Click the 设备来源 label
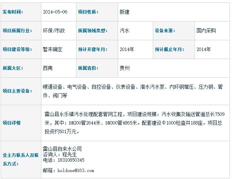This screenshot has height=179, width=232. click(166, 31)
